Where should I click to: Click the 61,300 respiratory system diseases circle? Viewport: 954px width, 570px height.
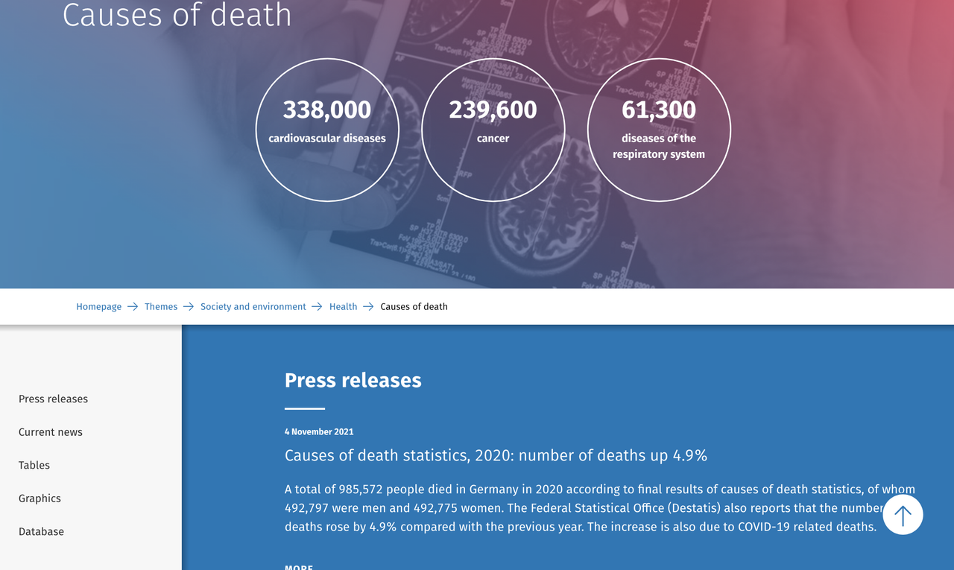pyautogui.click(x=659, y=130)
